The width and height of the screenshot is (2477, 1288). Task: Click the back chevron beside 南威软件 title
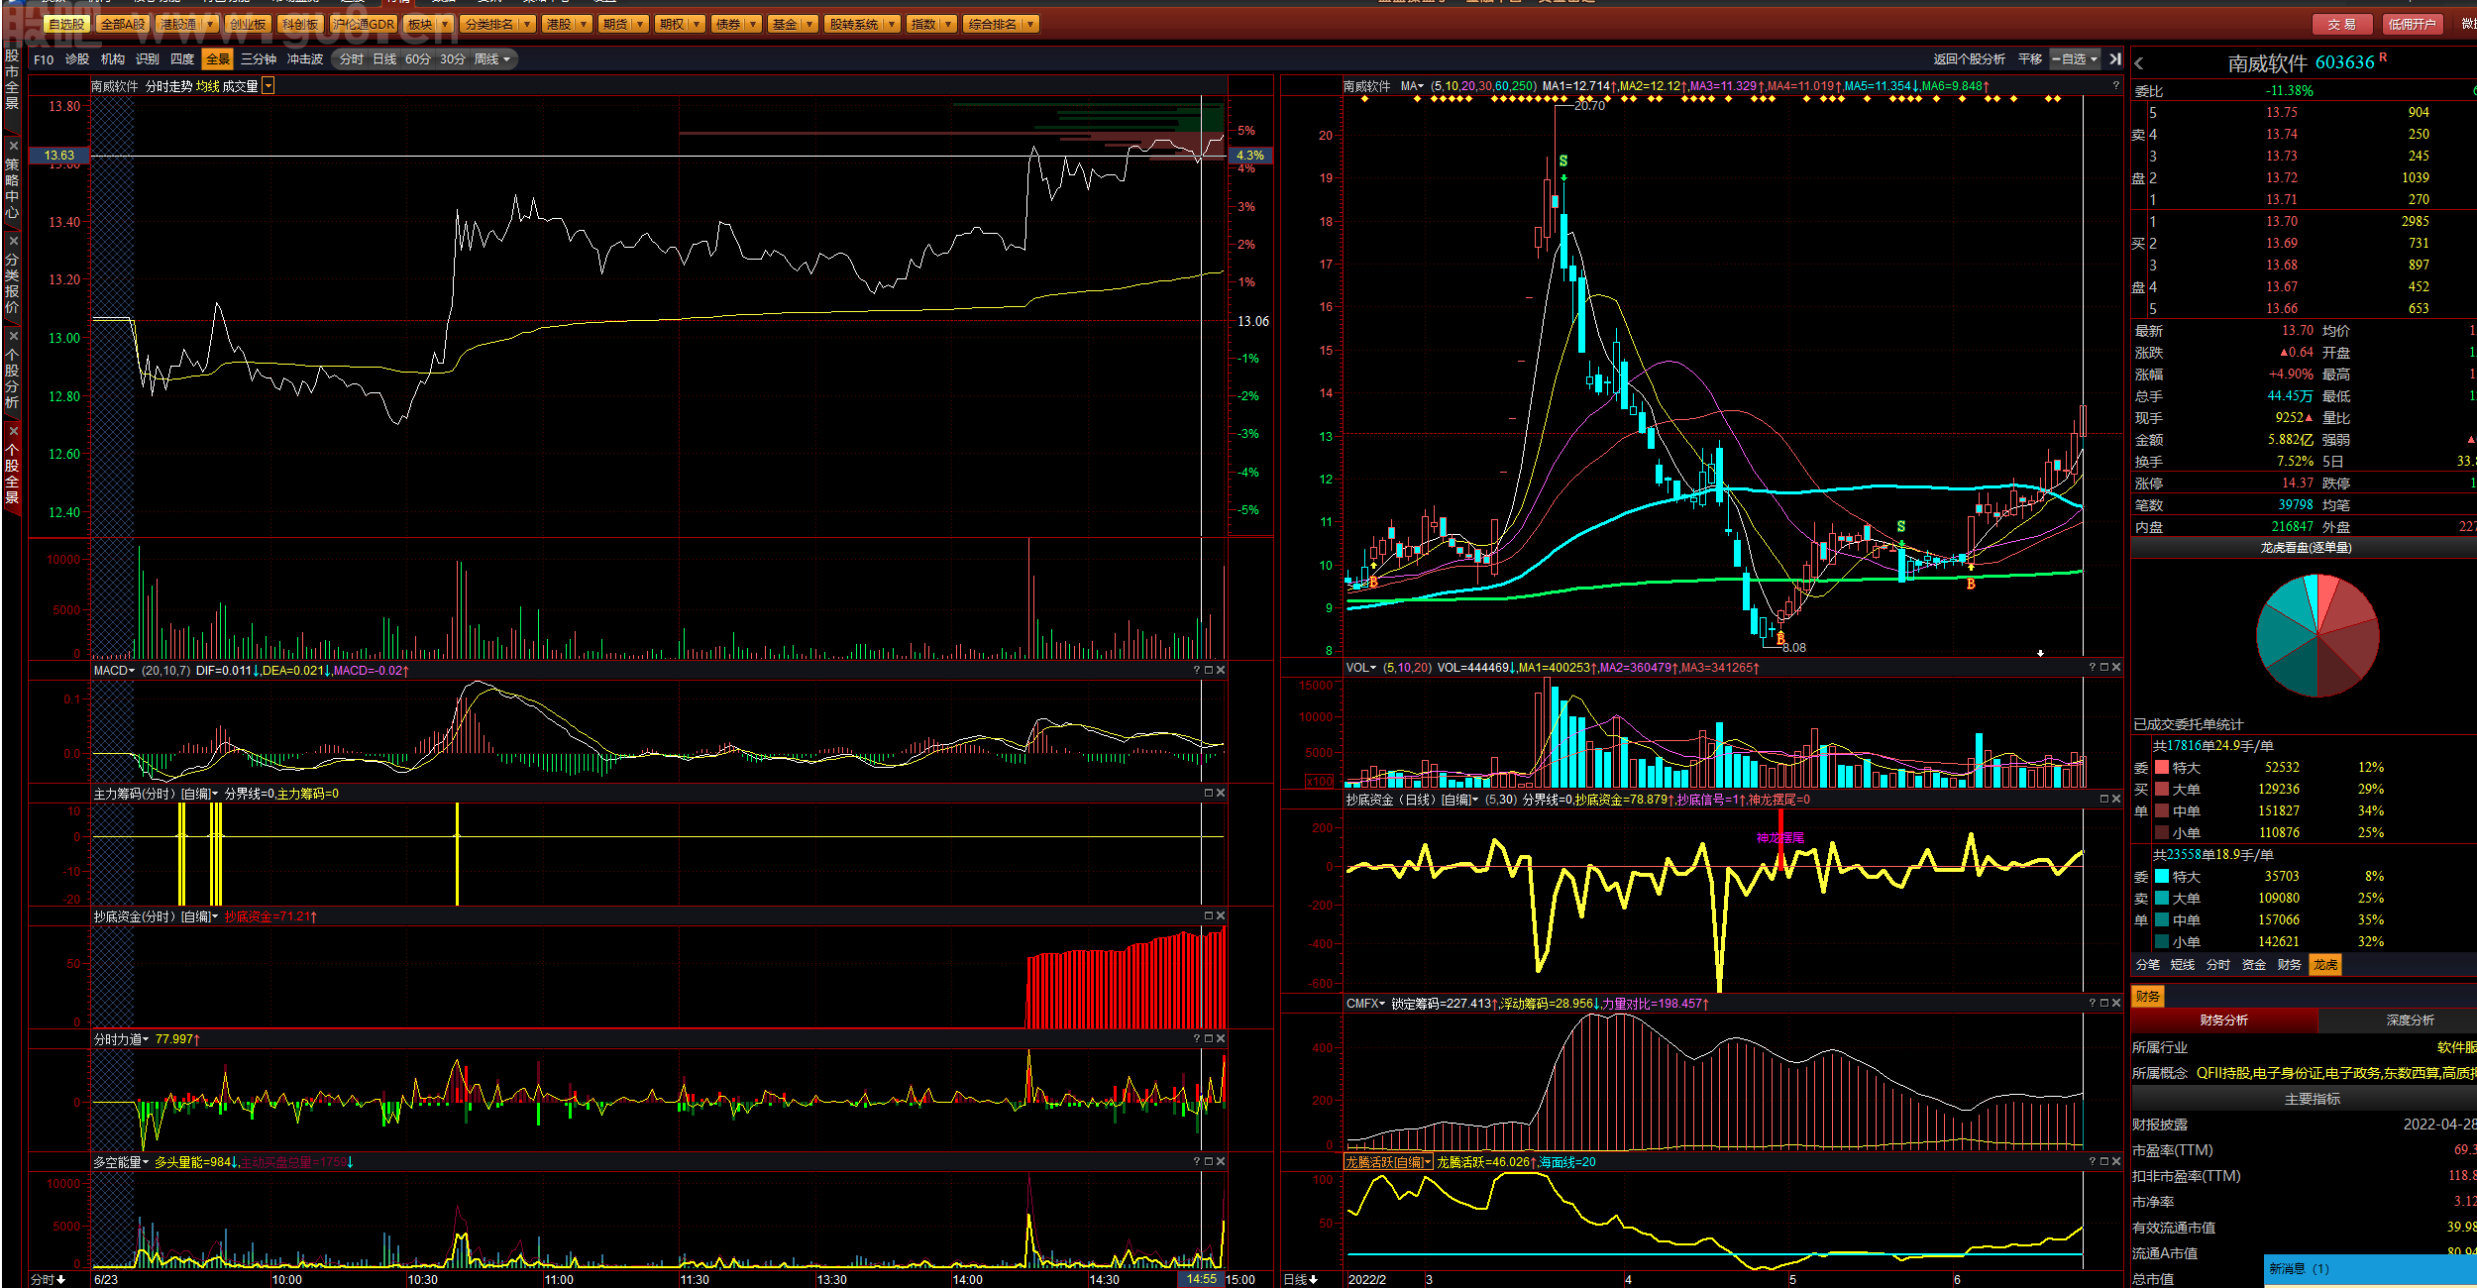(x=2139, y=63)
